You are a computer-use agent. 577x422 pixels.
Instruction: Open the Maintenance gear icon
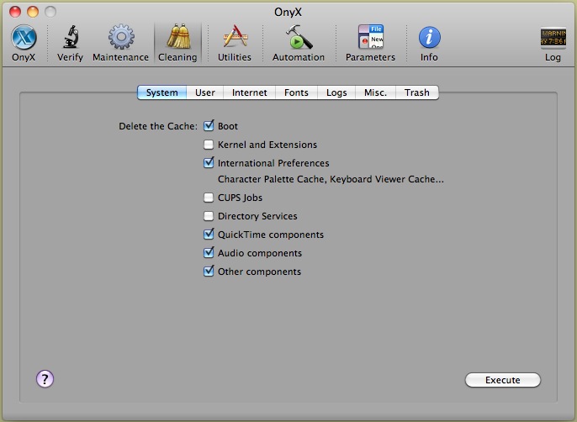coord(120,39)
